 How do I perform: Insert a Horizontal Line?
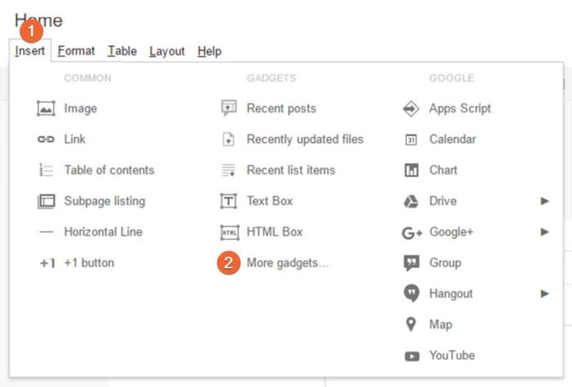[x=103, y=232]
